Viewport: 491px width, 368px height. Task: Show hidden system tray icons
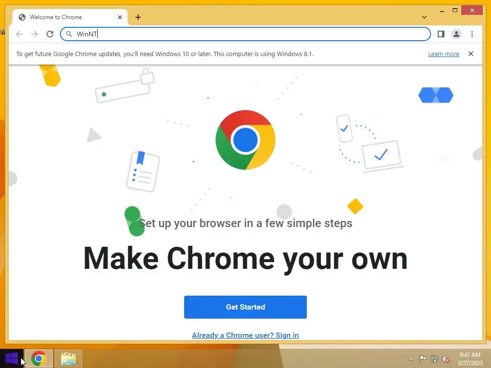click(x=411, y=359)
